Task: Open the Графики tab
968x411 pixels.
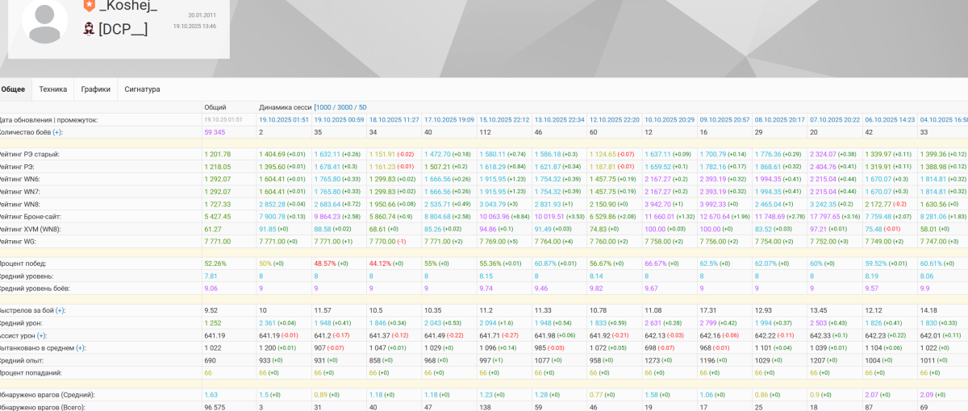Action: coord(95,89)
